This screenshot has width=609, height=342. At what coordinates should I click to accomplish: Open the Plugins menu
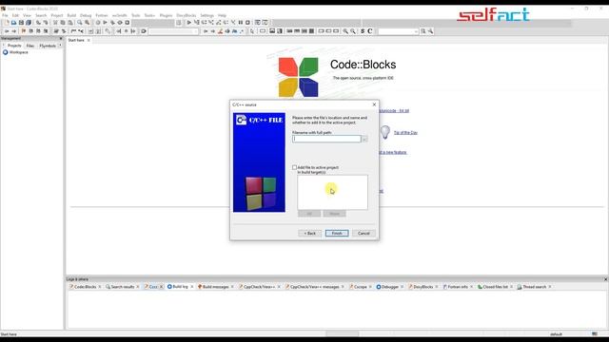166,15
